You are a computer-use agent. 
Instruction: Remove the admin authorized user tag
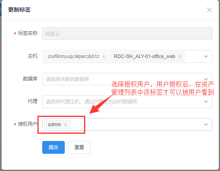point(66,125)
